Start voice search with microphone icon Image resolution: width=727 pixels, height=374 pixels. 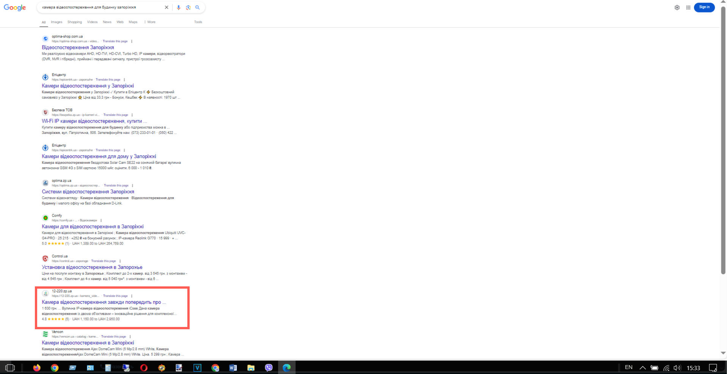pos(179,7)
